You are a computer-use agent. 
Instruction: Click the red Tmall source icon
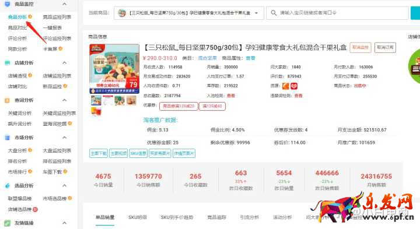(x=294, y=86)
